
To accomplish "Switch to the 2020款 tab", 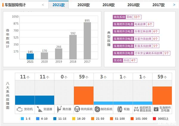I will tap(84, 5).
